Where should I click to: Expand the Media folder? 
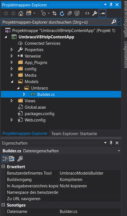(12, 75)
